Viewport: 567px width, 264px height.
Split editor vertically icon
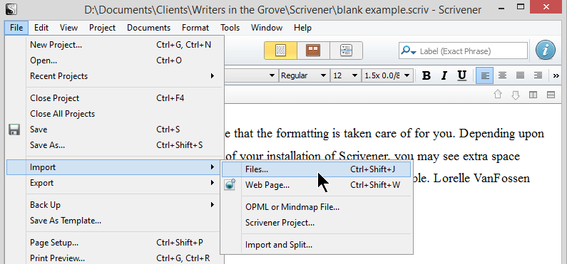(533, 95)
